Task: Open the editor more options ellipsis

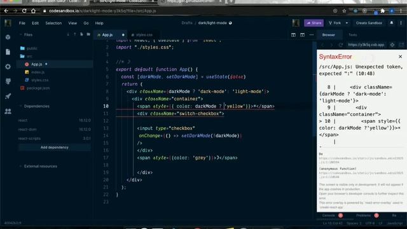Action: click(x=312, y=35)
